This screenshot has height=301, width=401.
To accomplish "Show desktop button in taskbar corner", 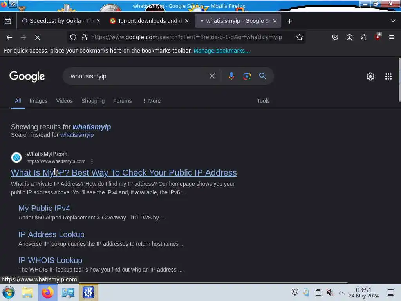I will click(390, 292).
